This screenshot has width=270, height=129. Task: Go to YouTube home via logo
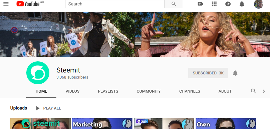(28, 4)
